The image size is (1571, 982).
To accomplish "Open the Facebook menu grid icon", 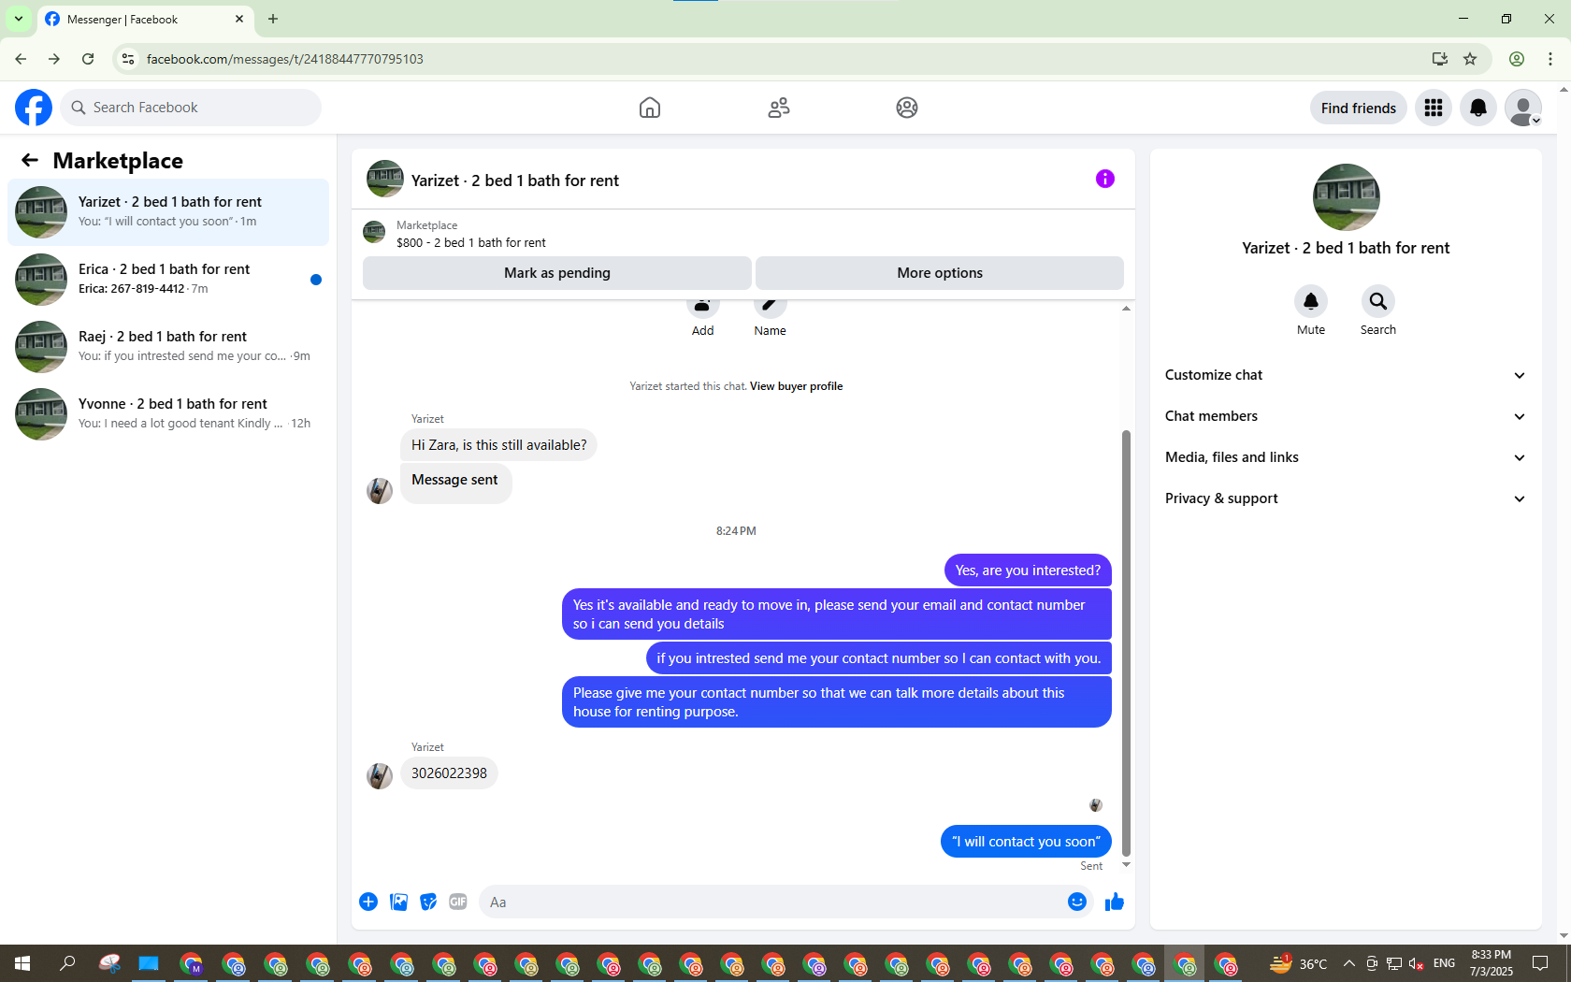I will coord(1434,108).
